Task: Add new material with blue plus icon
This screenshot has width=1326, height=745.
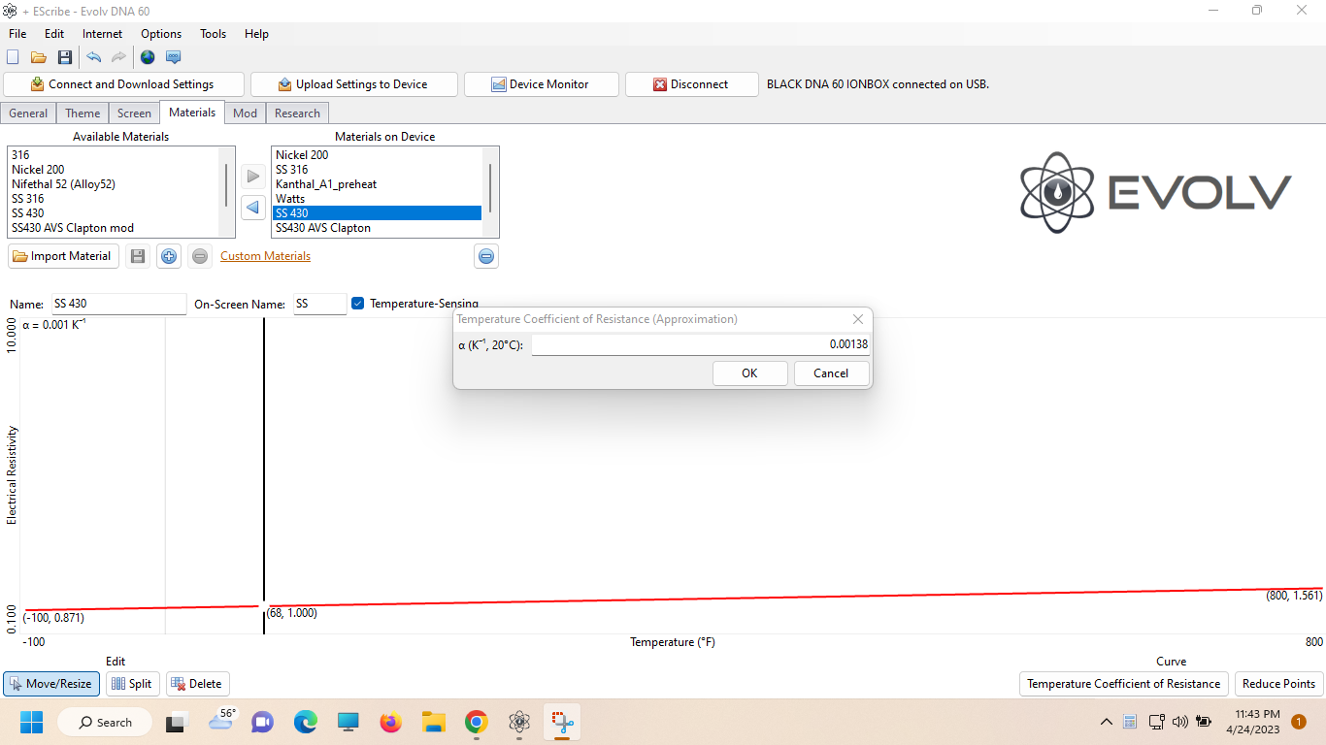Action: click(169, 256)
